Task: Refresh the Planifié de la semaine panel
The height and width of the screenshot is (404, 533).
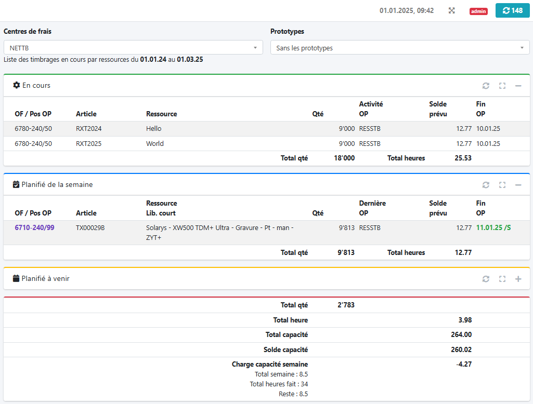Action: click(486, 185)
